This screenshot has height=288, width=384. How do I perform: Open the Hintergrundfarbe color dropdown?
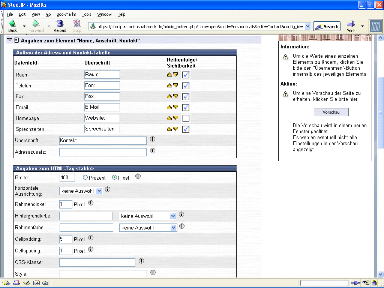pyautogui.click(x=148, y=216)
